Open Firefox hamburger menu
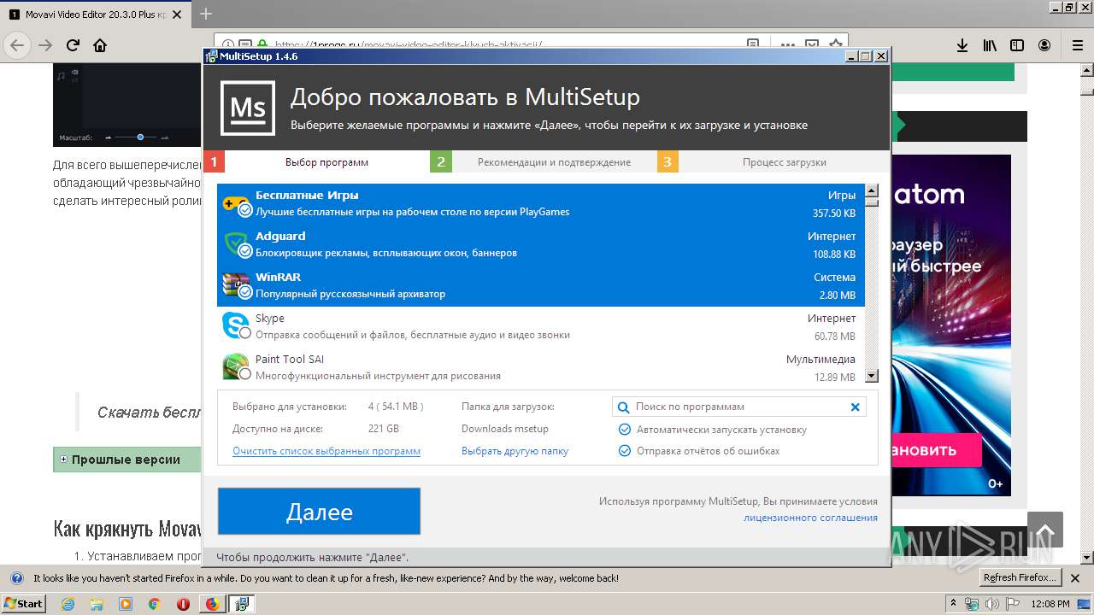Screen dimensions: 1094x615 (x=1078, y=45)
